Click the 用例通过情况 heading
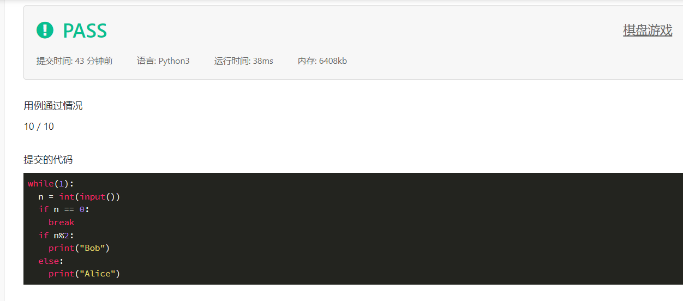 click(x=53, y=106)
